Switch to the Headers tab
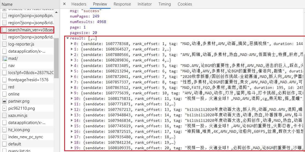Viewport: 305px width, 152px height. pyautogui.click(x=79, y=4)
